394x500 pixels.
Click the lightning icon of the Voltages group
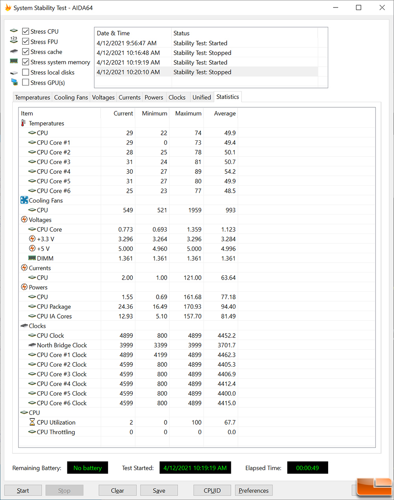(x=24, y=219)
